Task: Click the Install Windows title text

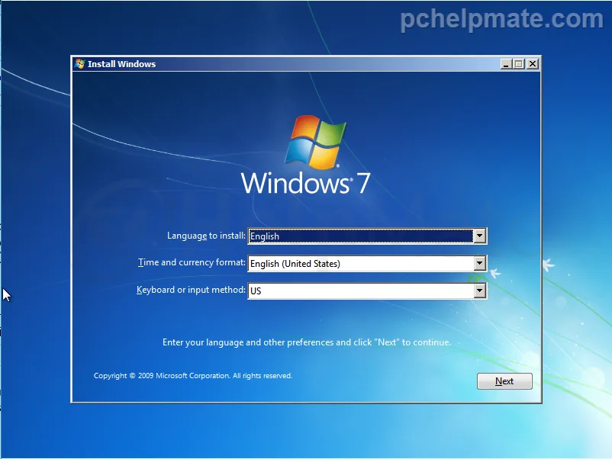Action: (x=121, y=64)
